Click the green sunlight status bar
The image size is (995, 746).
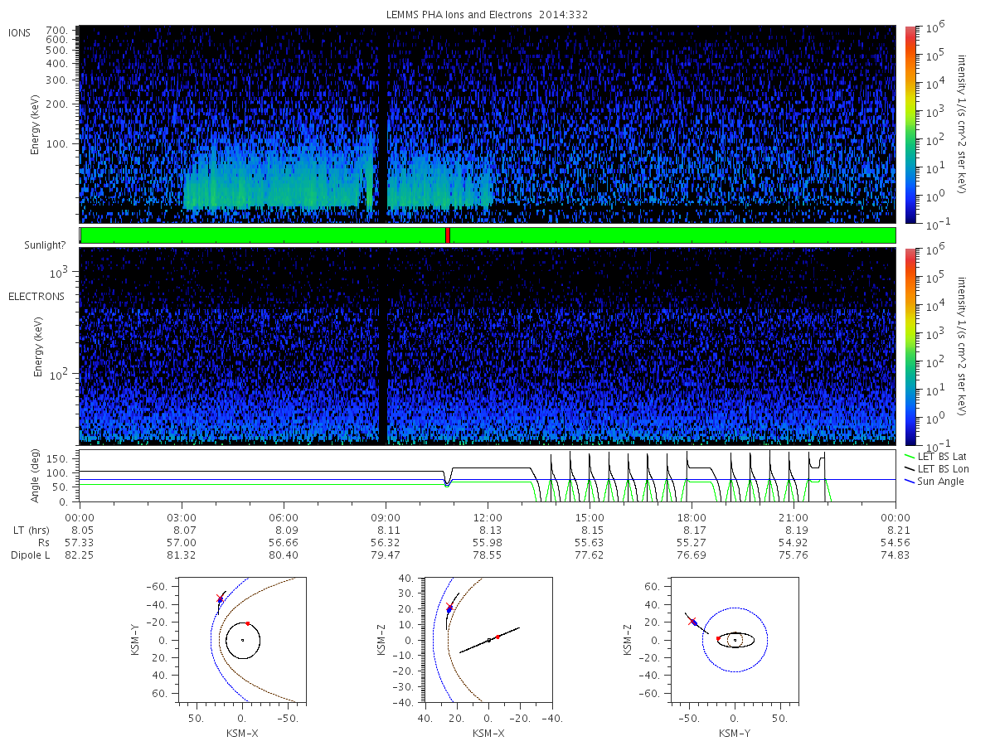488,235
